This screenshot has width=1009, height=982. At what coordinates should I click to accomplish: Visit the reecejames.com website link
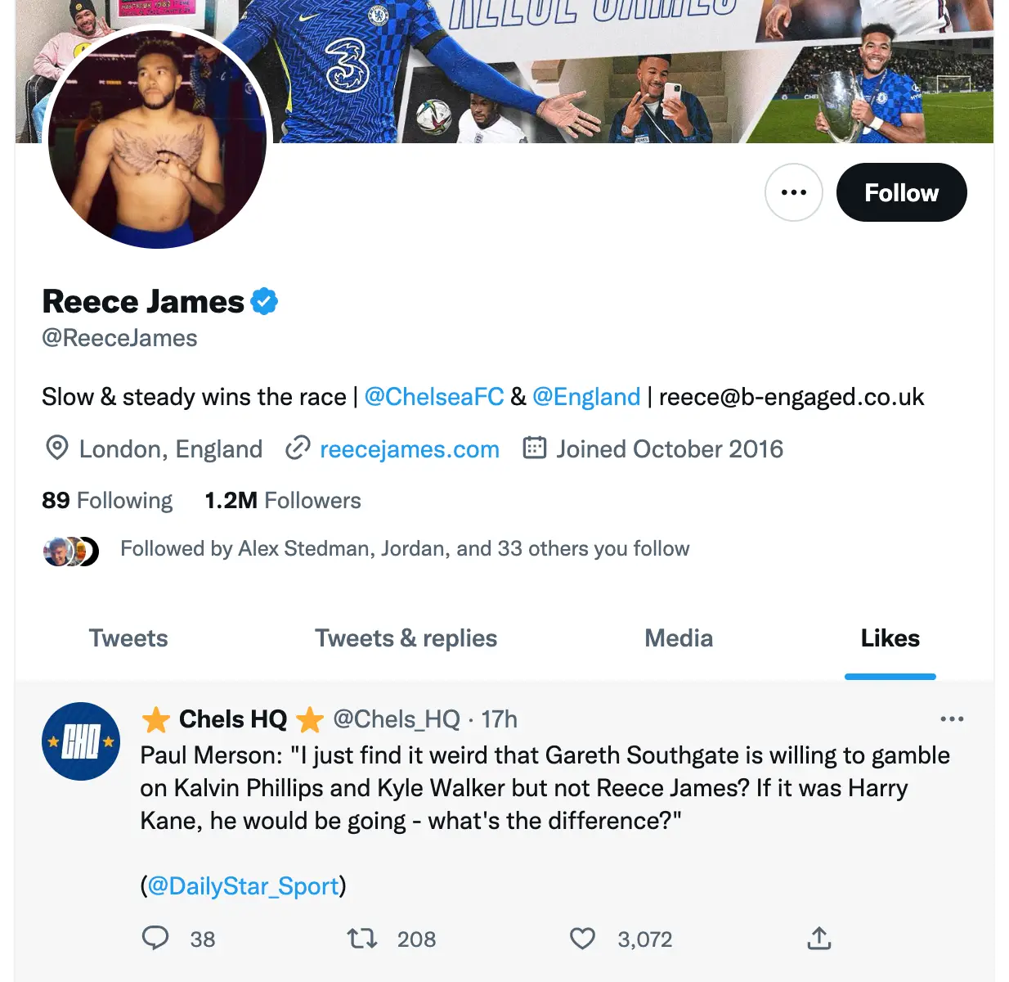point(409,448)
